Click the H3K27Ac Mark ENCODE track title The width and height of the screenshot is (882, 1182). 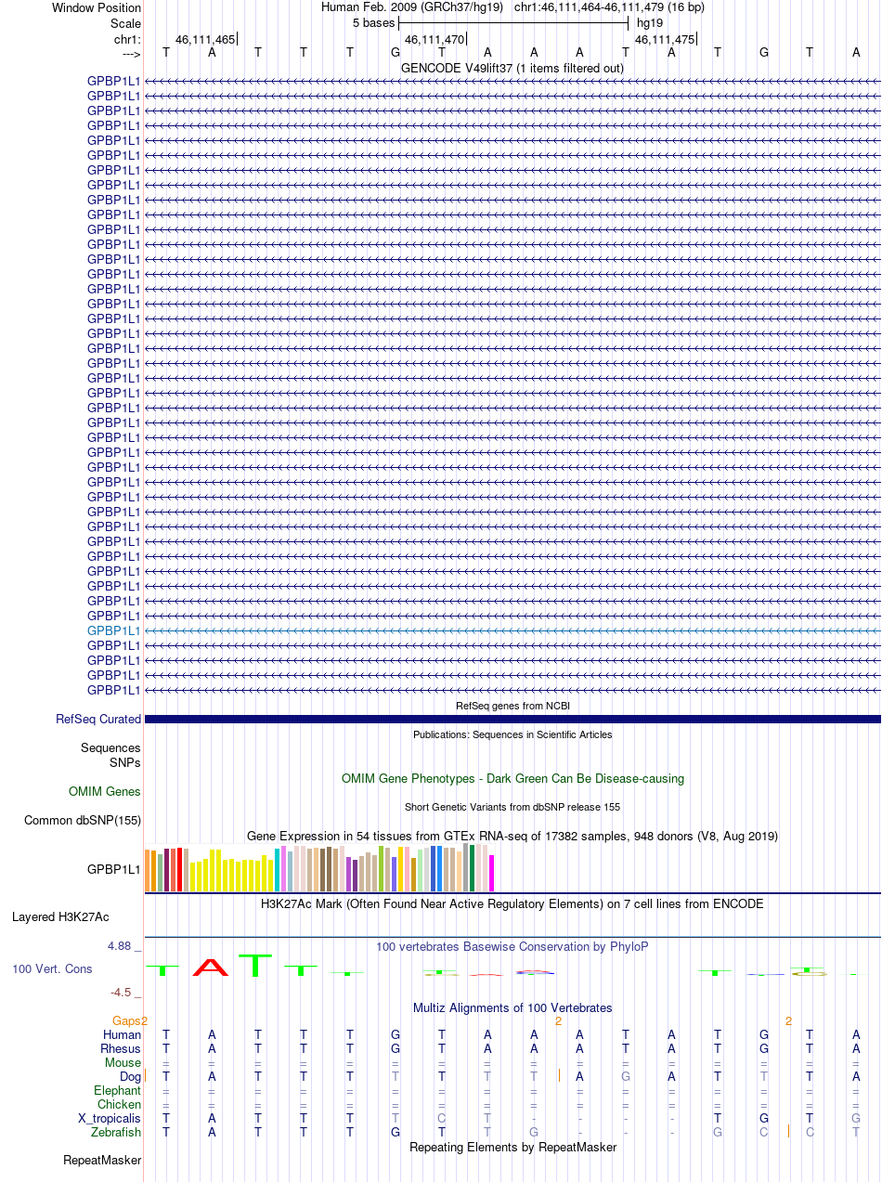(512, 903)
